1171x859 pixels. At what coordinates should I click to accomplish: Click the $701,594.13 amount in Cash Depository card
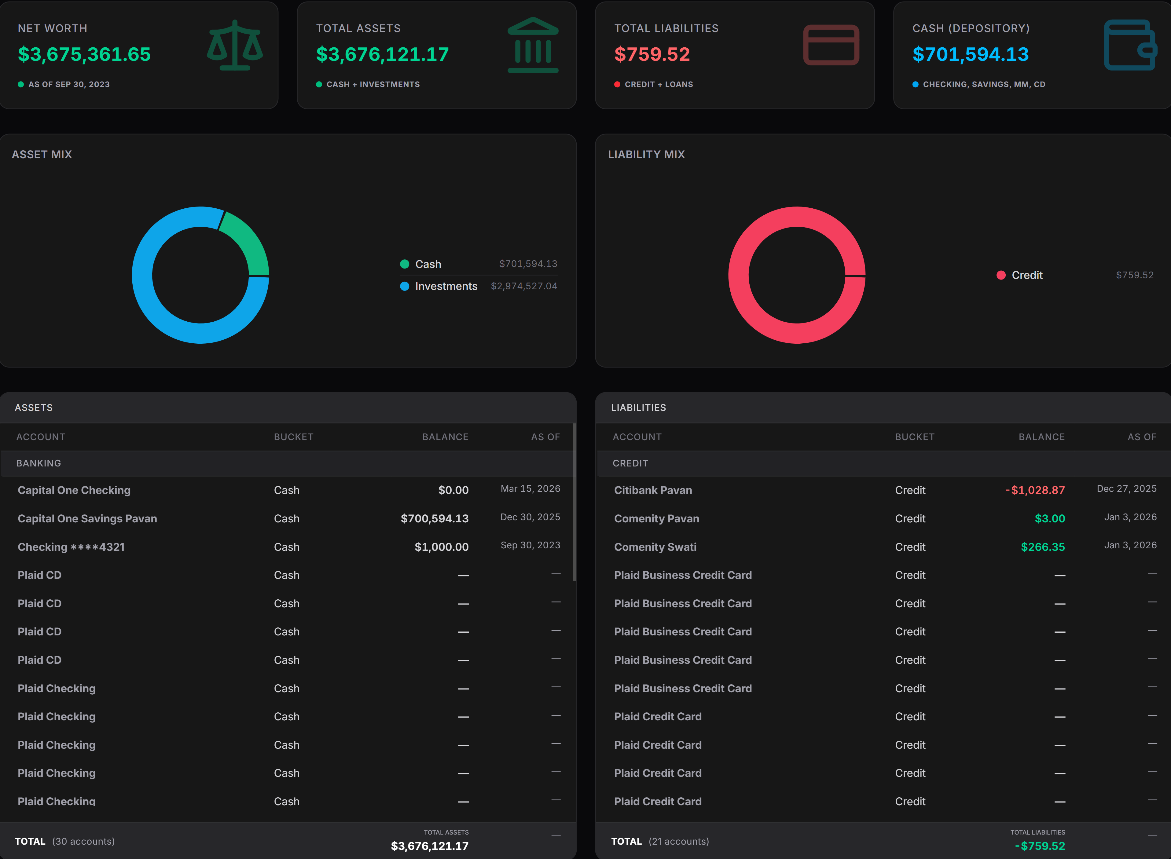pyautogui.click(x=970, y=54)
